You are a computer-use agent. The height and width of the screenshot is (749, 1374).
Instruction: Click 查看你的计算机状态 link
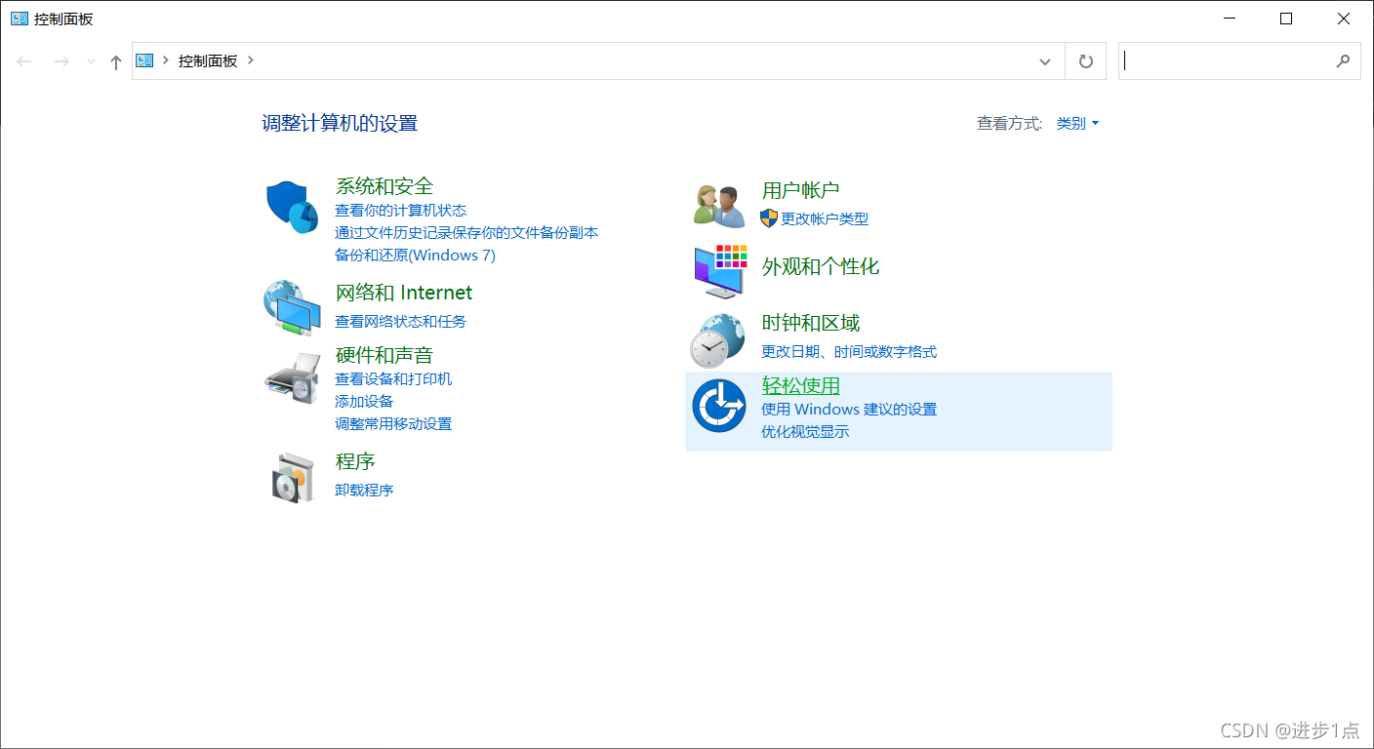pos(401,211)
